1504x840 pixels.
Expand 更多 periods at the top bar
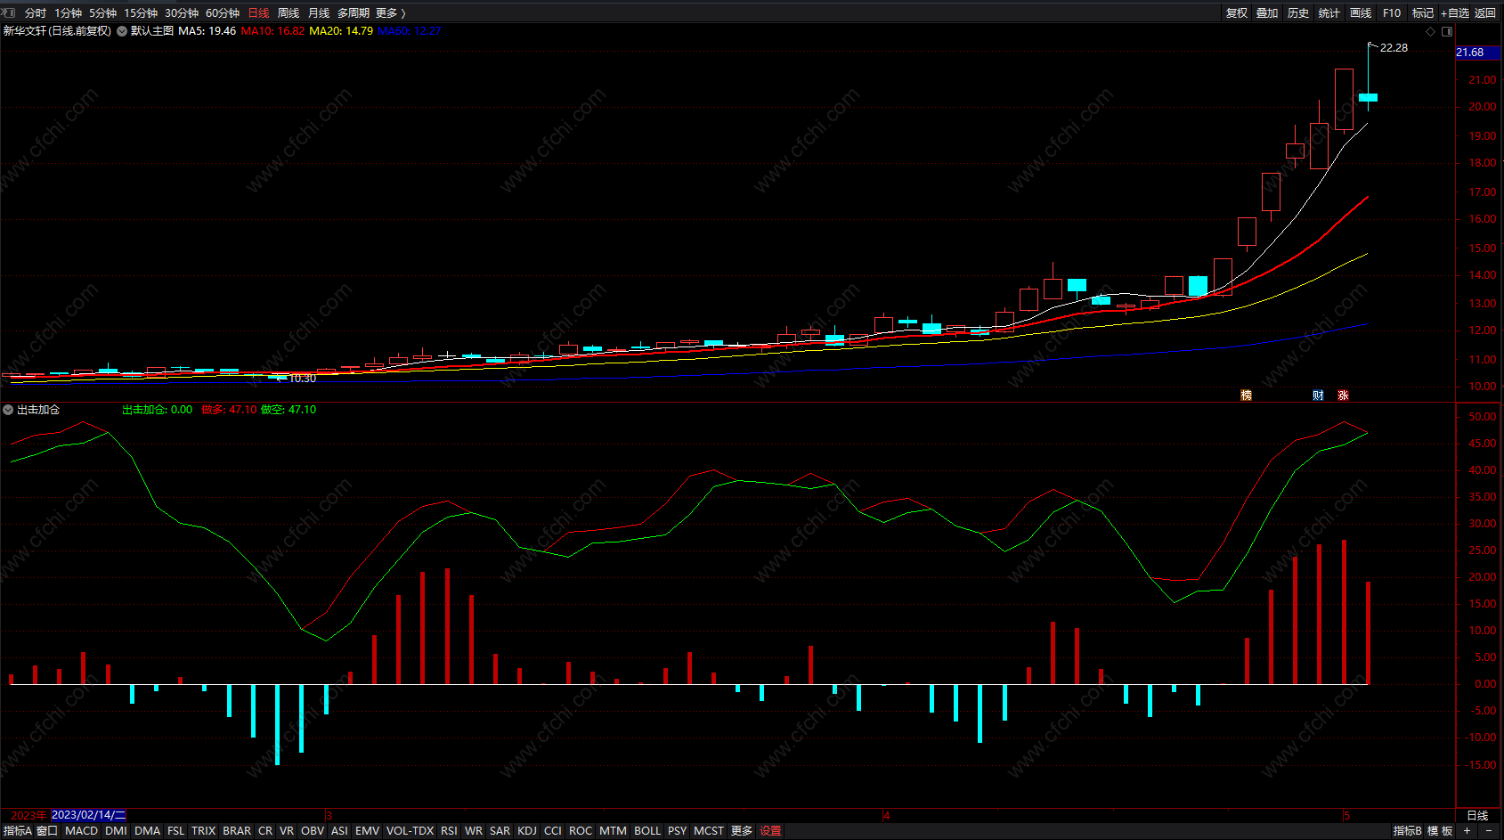(390, 13)
